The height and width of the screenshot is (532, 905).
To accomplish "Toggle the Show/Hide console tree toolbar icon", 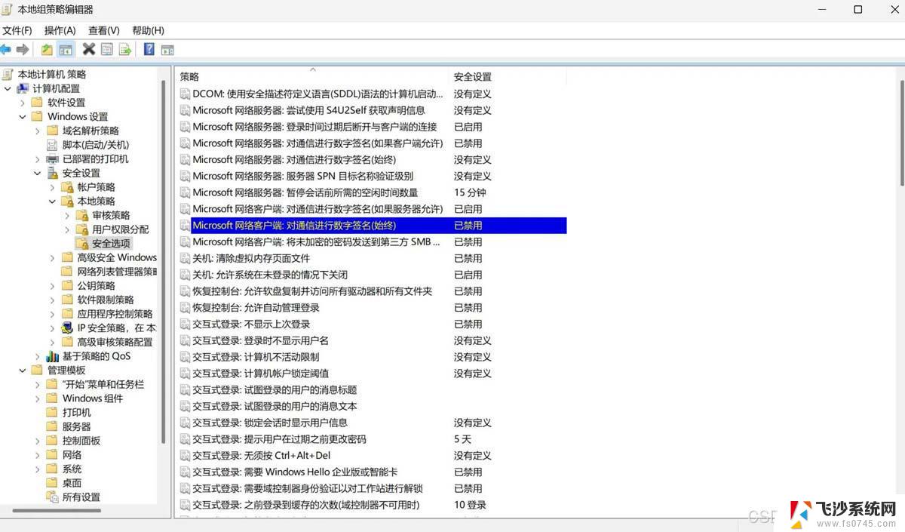I will tap(66, 50).
